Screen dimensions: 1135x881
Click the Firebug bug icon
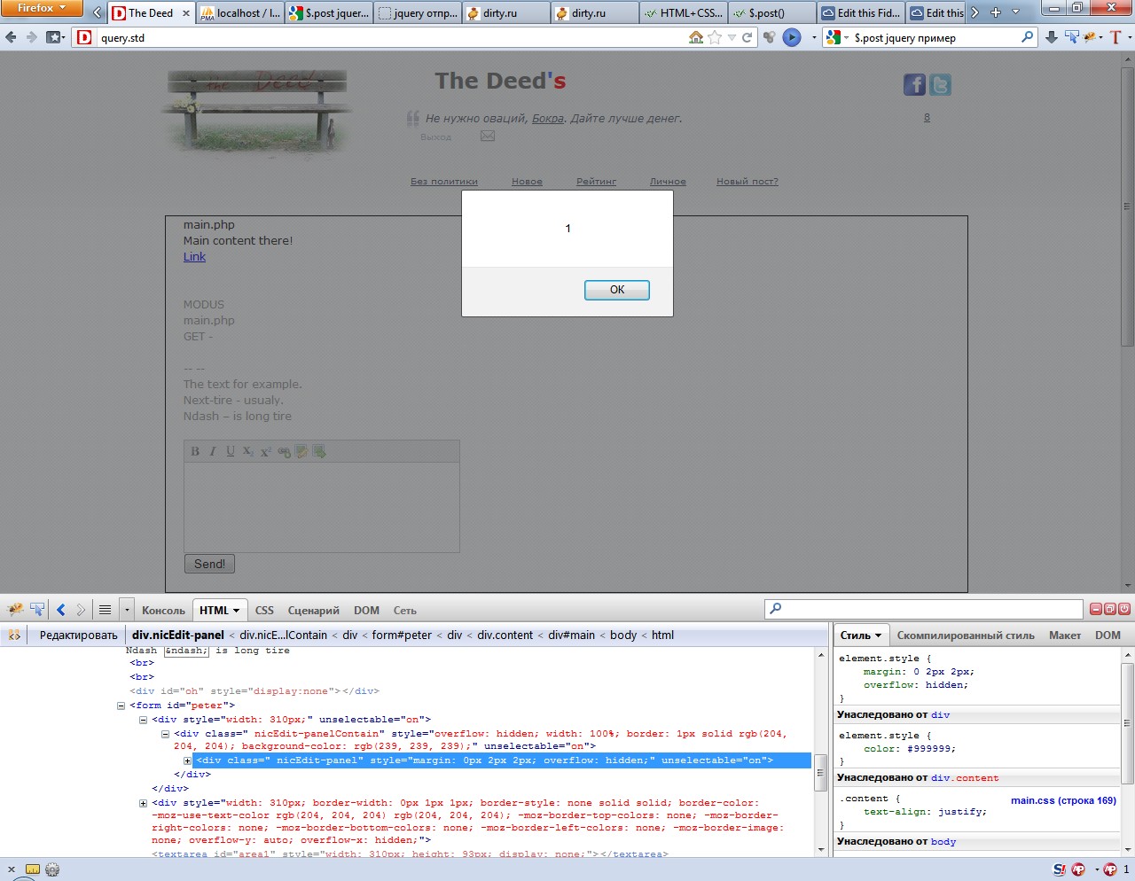tap(15, 609)
